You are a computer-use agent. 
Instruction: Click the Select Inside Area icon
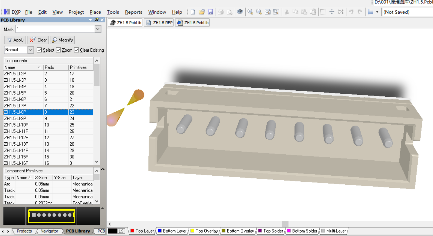[323, 12]
